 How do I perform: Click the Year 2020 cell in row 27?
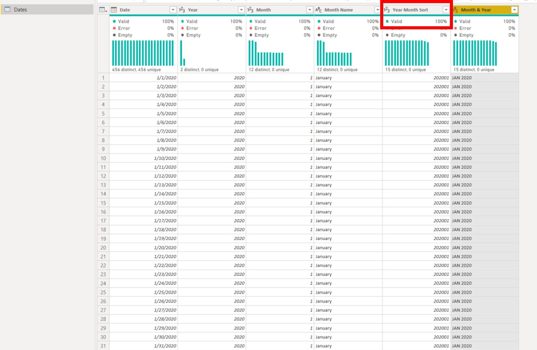tap(212, 310)
